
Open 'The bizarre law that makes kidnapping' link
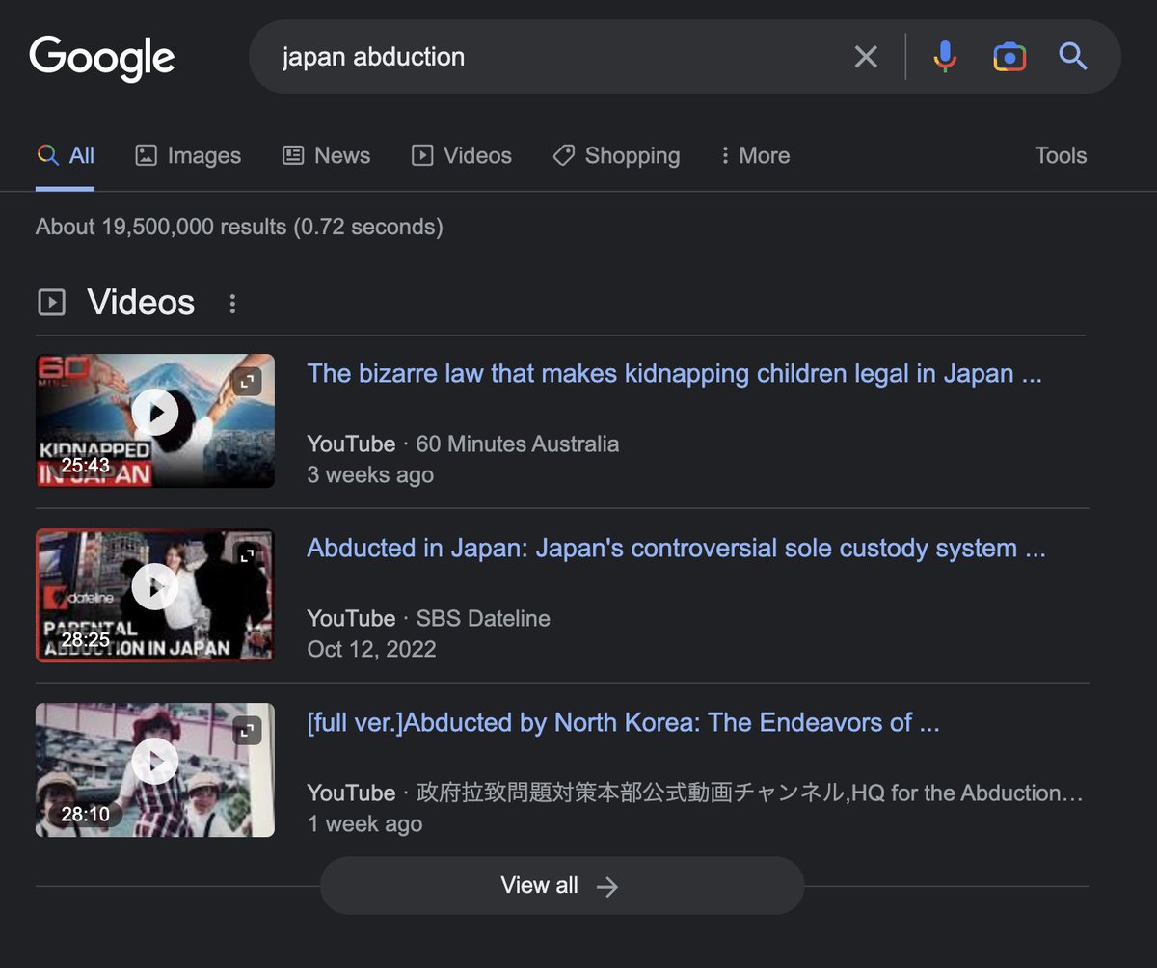[674, 374]
